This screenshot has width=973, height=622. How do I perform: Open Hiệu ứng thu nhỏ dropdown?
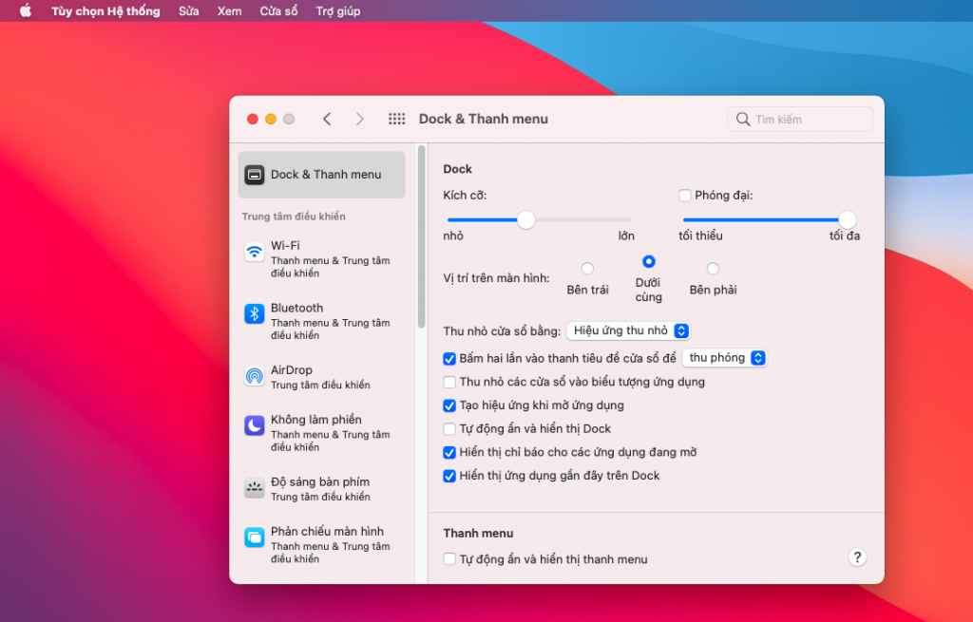pos(628,331)
